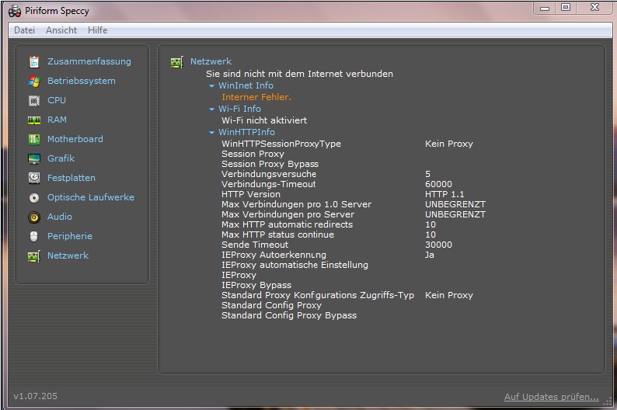Open the Betriebssystem section
Image resolution: width=617 pixels, height=410 pixels.
[82, 81]
